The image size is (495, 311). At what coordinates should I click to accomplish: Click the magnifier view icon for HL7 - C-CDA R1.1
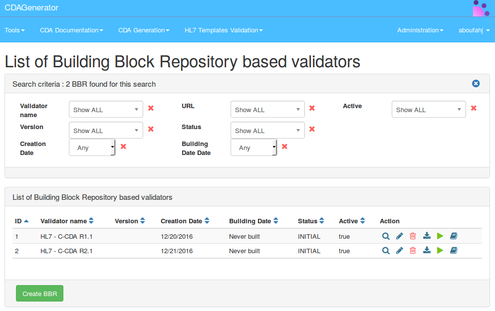coord(386,236)
